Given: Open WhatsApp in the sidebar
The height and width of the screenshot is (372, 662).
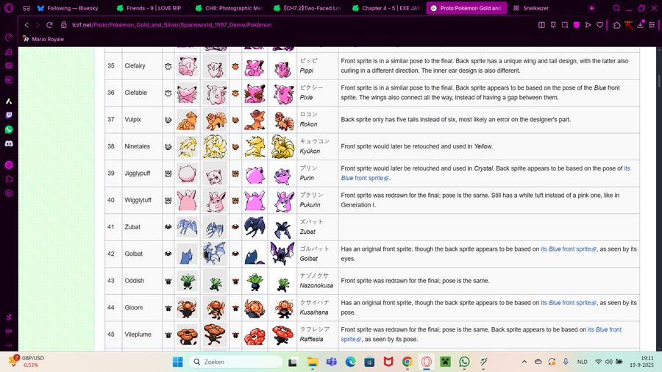Looking at the screenshot, I should pos(9,129).
